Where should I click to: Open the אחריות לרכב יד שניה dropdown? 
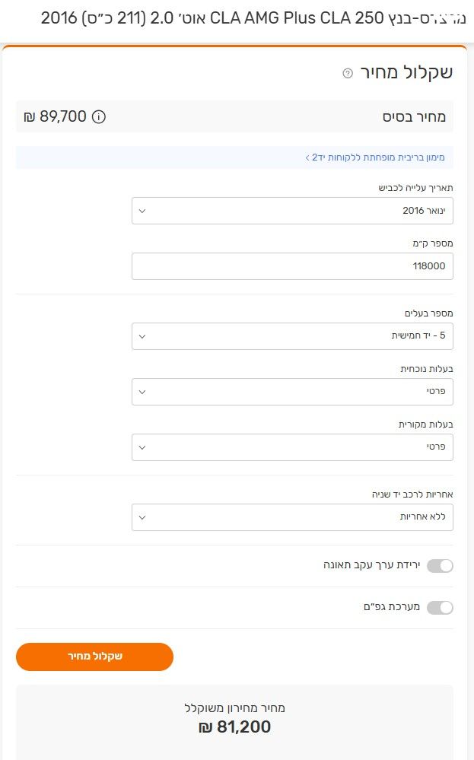(293, 517)
